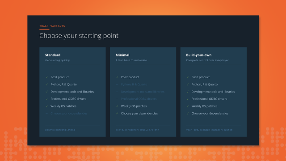Click the 'A lean base to customize.' subtitle
The image size is (286, 161).
(131, 60)
